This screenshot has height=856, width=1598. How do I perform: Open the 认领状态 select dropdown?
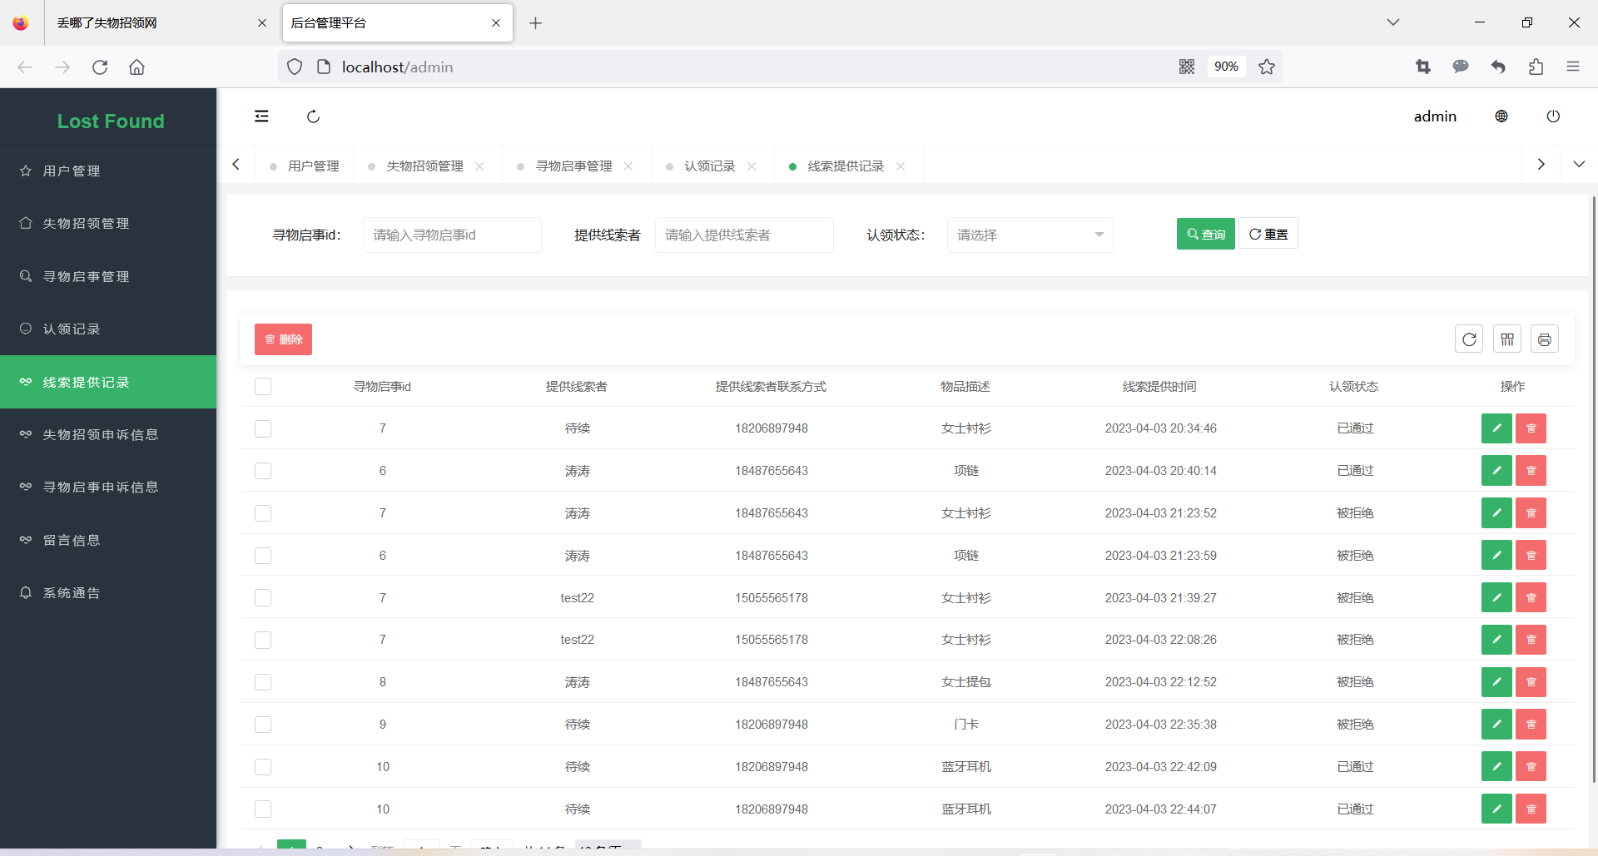point(1030,235)
